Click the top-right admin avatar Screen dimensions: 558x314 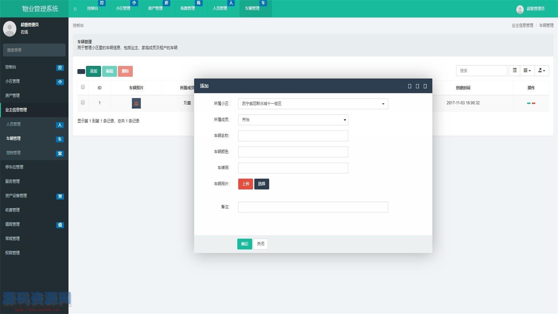pyautogui.click(x=520, y=9)
